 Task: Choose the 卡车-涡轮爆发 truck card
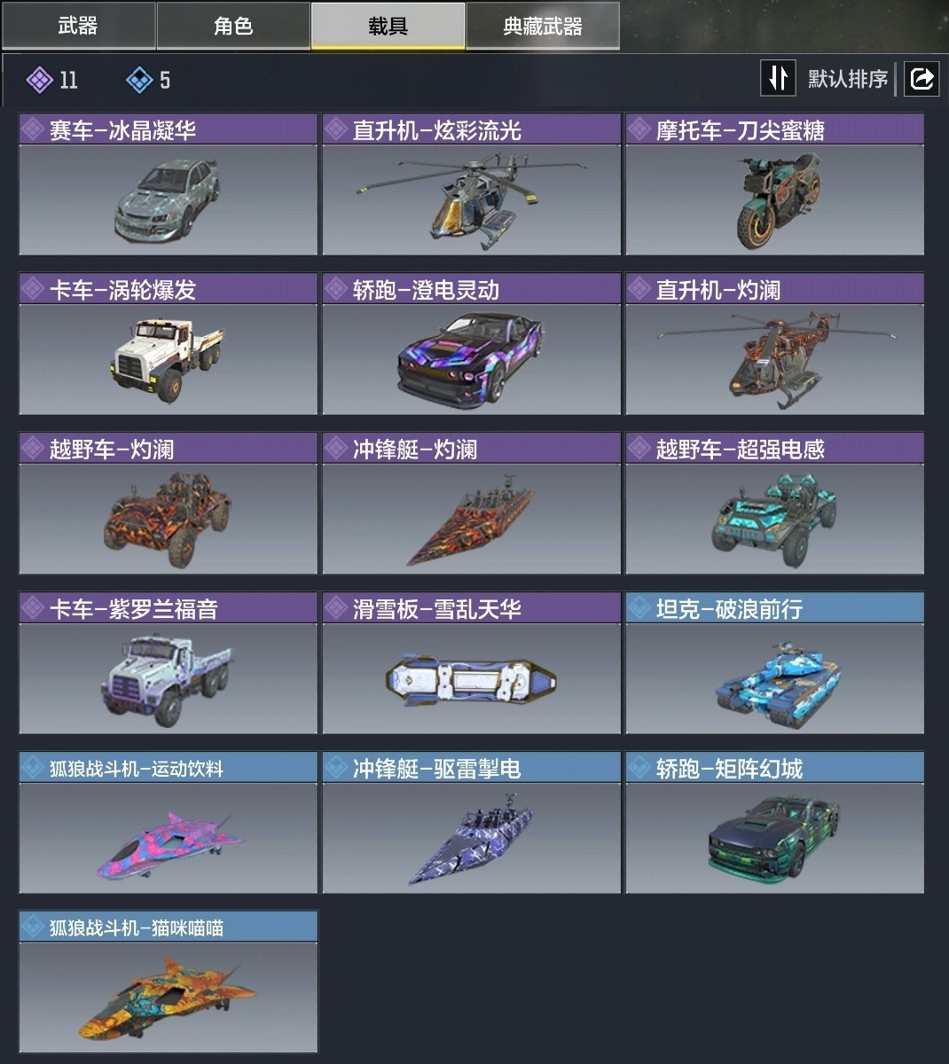(169, 344)
